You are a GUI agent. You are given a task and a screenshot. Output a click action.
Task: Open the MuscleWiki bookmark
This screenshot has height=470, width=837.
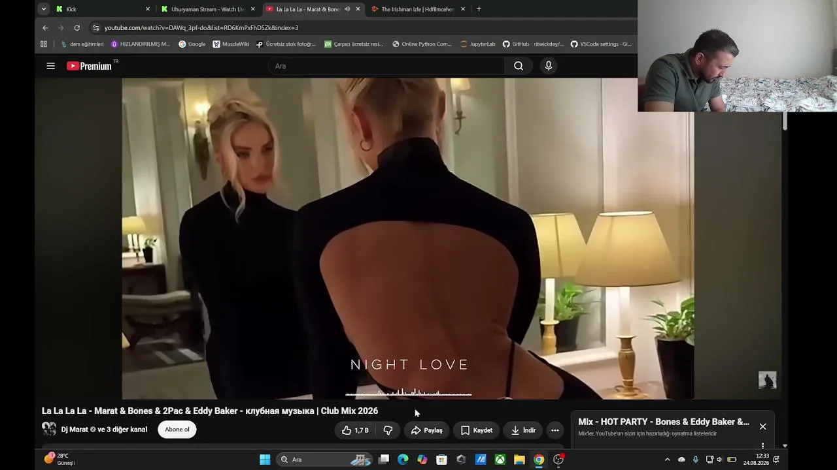tap(231, 44)
